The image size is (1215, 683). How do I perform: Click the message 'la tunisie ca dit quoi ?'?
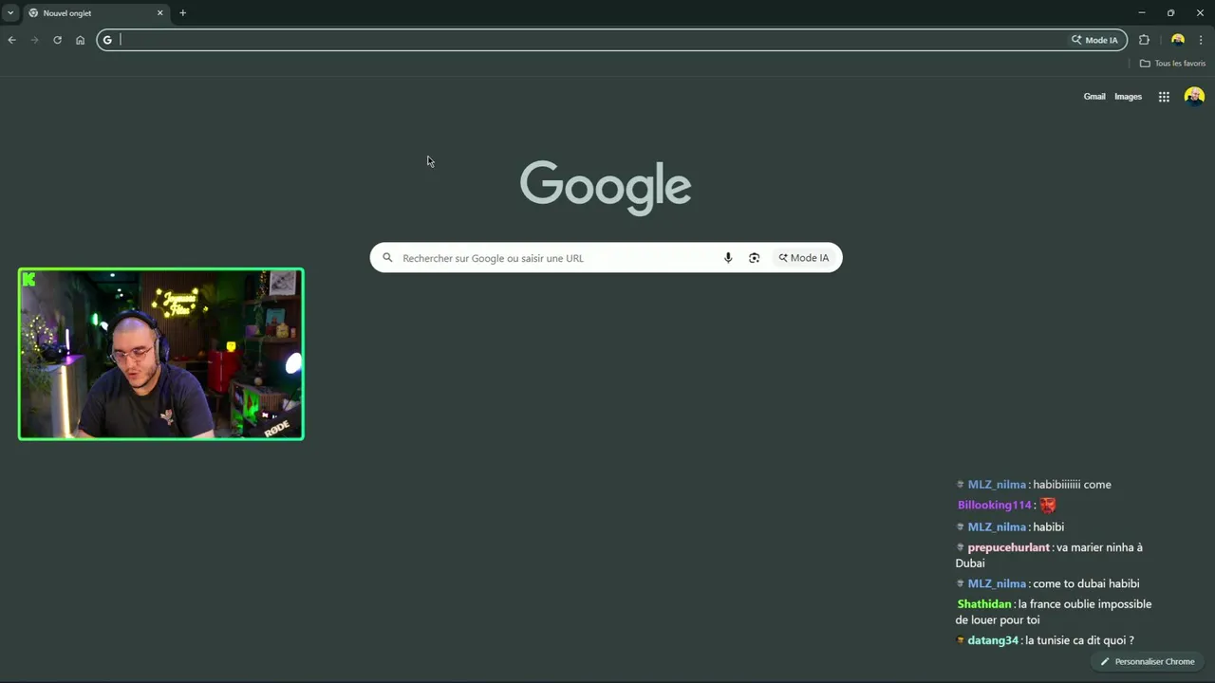pos(1079,640)
